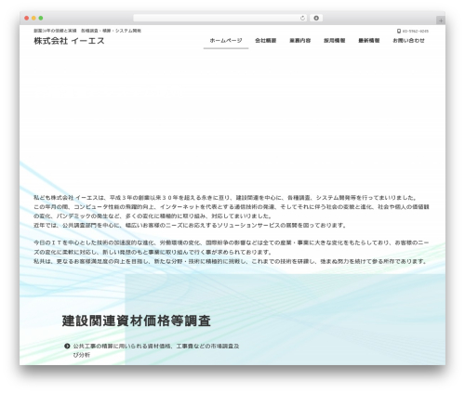
Task: Go to the 業務内容 page
Action: click(x=300, y=41)
